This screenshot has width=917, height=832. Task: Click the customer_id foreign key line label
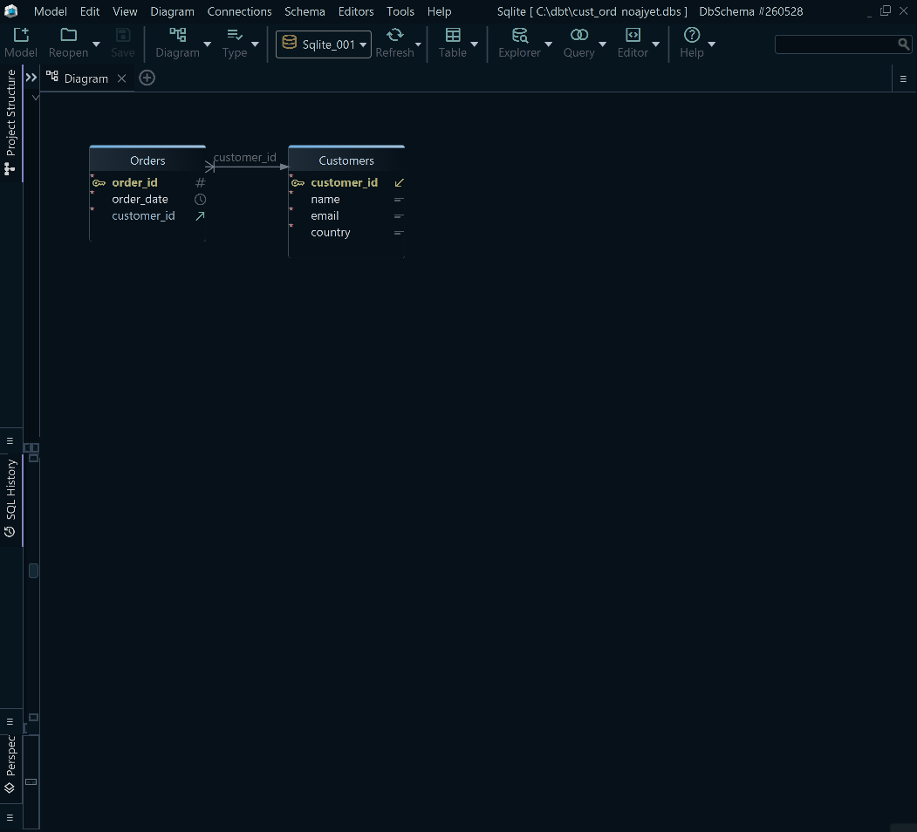(244, 157)
